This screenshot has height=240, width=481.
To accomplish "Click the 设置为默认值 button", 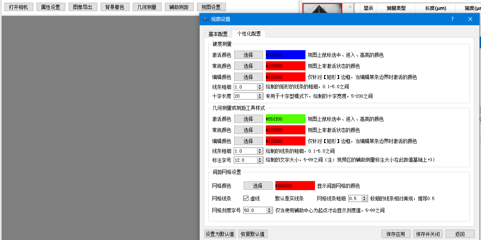I will point(220,234).
